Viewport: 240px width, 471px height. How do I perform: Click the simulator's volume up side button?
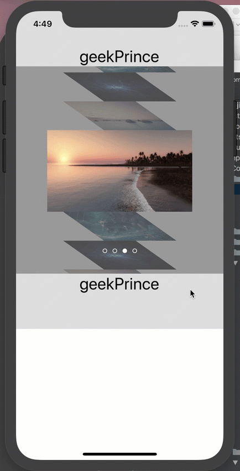(x=4, y=117)
